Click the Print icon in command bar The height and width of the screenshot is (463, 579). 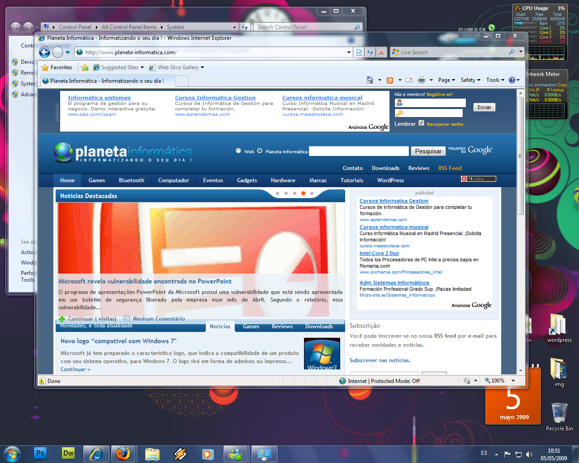(421, 80)
